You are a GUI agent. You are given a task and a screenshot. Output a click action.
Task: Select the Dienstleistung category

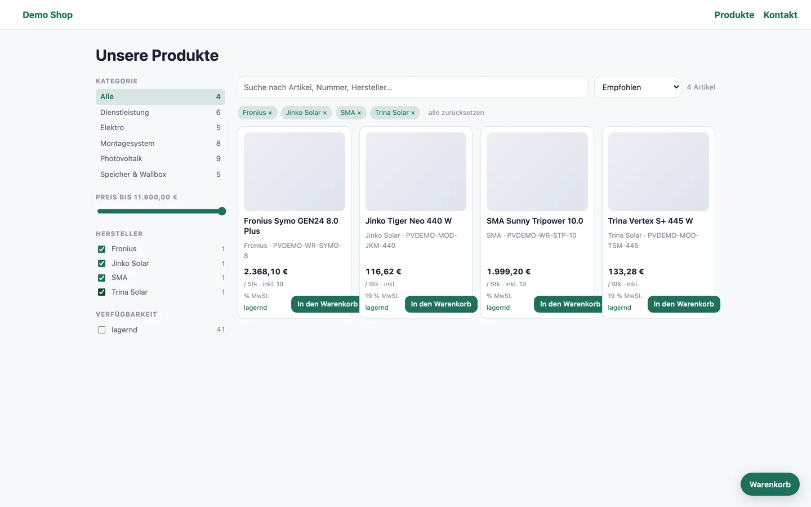pyautogui.click(x=161, y=112)
